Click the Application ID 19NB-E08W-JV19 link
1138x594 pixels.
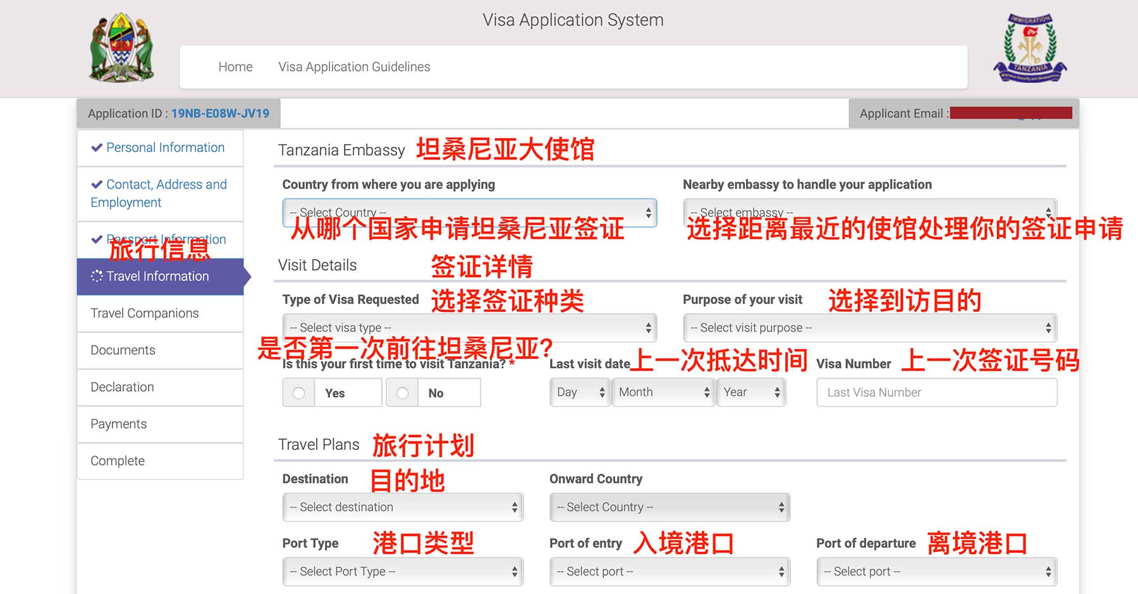220,114
